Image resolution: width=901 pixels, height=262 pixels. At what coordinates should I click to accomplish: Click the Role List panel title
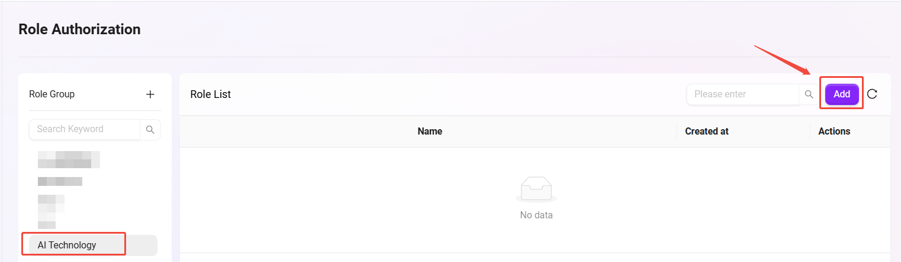click(211, 94)
